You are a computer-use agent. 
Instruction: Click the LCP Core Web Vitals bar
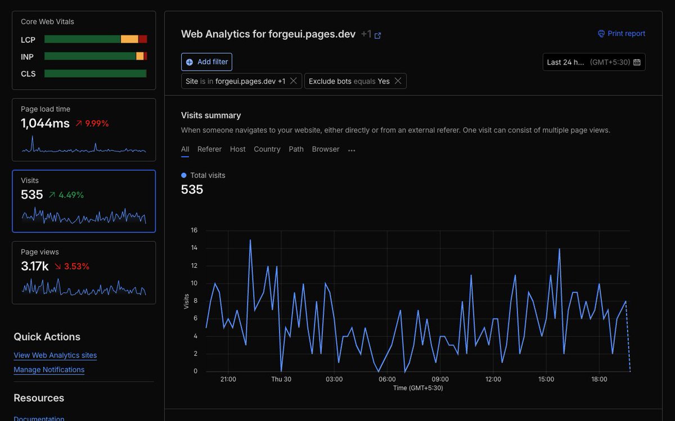[x=96, y=39]
